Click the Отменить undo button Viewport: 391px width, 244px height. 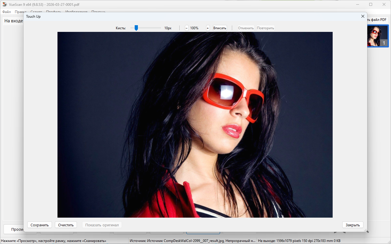click(x=246, y=28)
